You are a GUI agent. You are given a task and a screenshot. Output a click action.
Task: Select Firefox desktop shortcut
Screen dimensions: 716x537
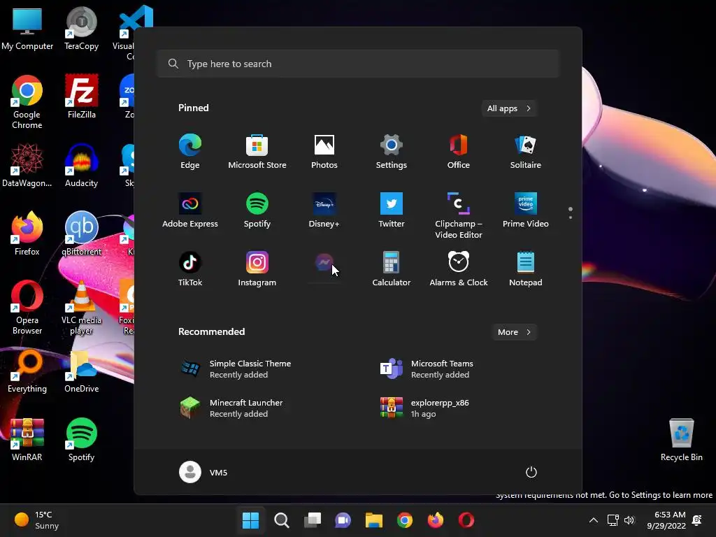pos(27,234)
